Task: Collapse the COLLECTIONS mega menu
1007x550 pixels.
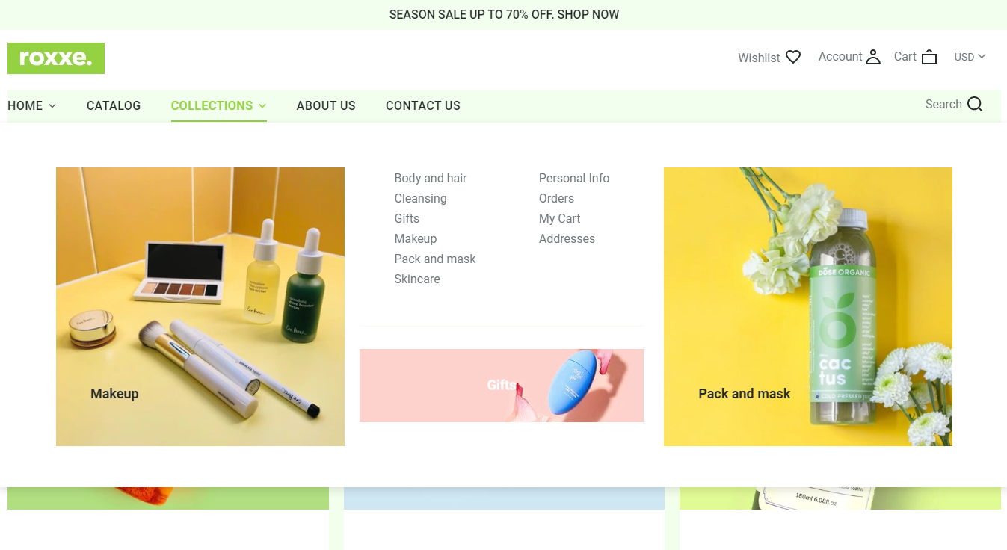Action: point(218,105)
